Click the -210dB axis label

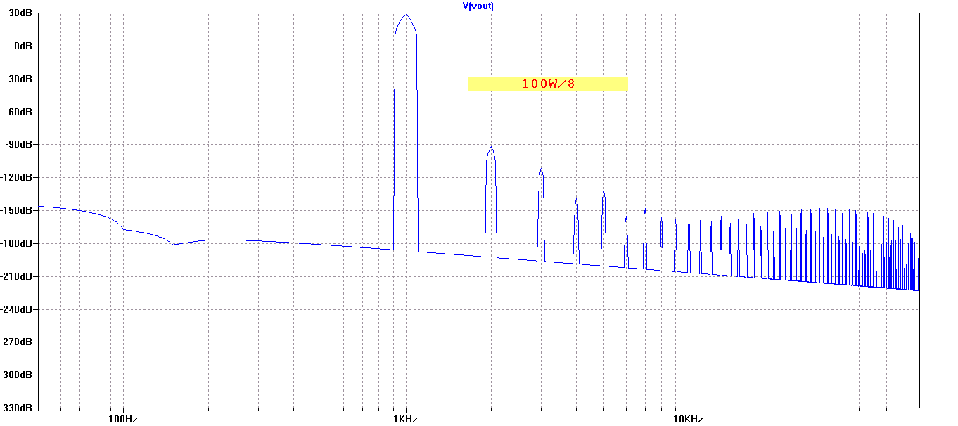tap(18, 276)
